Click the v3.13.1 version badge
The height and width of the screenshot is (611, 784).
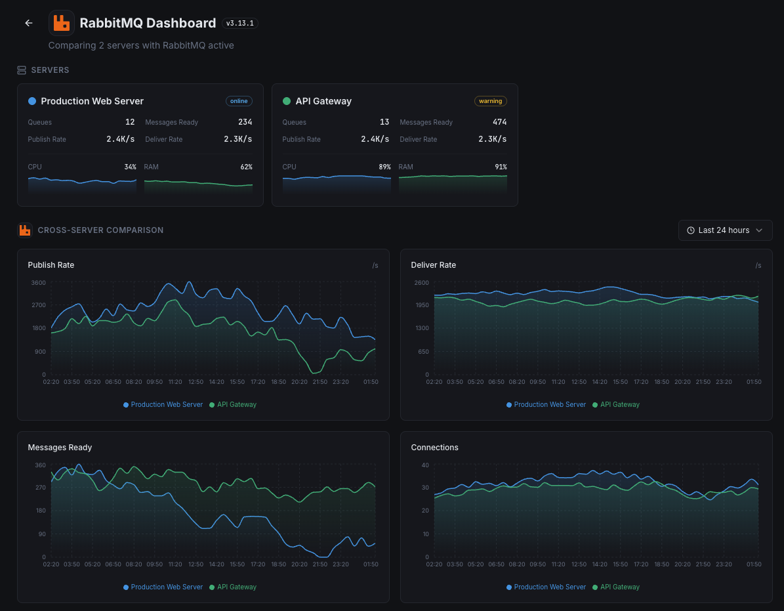pyautogui.click(x=240, y=22)
